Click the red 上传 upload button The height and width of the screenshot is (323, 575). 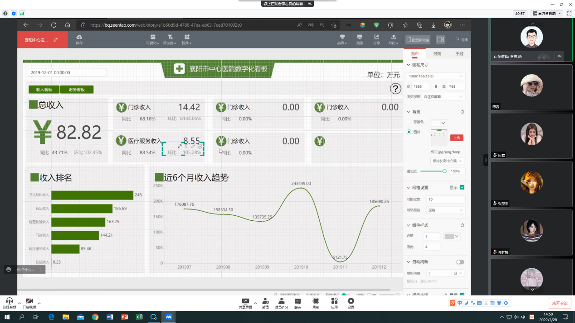coord(456,138)
